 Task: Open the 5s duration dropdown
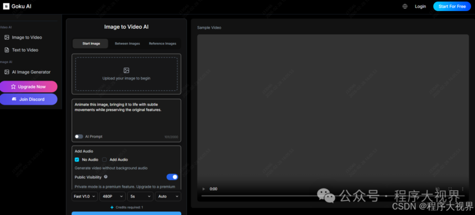click(140, 196)
